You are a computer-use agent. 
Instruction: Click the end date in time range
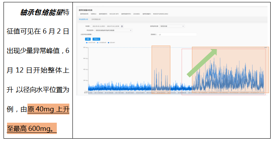[x=113, y=26]
